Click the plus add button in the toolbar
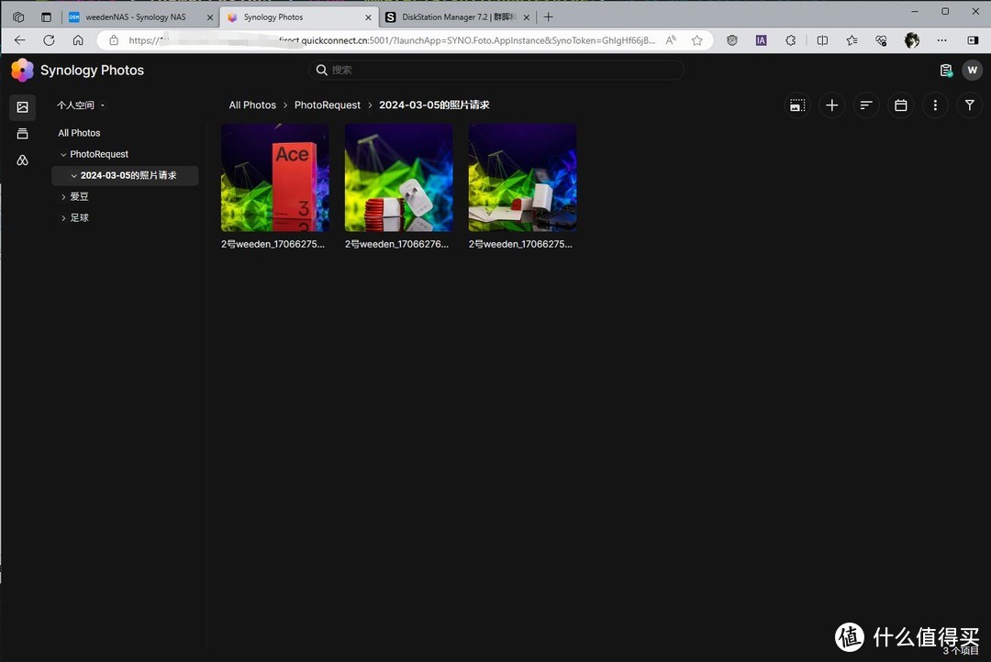This screenshot has height=662, width=991. (831, 105)
